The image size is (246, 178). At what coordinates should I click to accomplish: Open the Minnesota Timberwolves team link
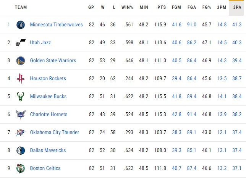pyautogui.click(x=56, y=25)
